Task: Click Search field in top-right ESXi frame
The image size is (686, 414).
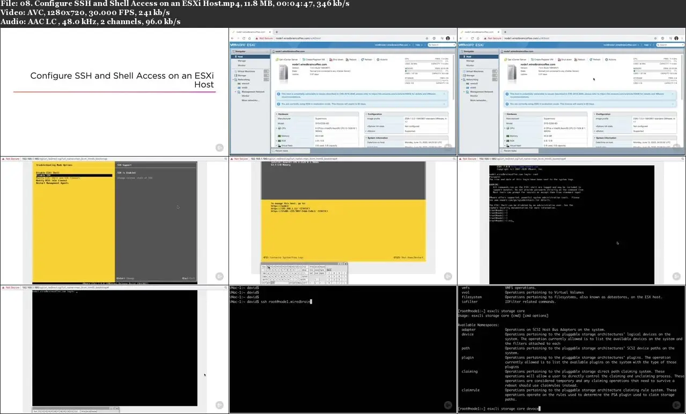Action: click(670, 45)
